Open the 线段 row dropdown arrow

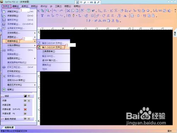pyautogui.click(x=29, y=96)
